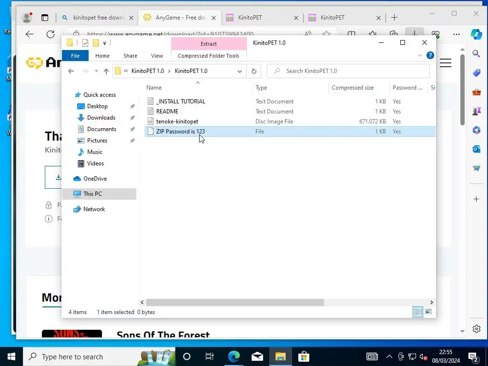This screenshot has width=488, height=366.
Task: Expand the breadcrumb double chevron in the address bar
Action: tap(126, 71)
